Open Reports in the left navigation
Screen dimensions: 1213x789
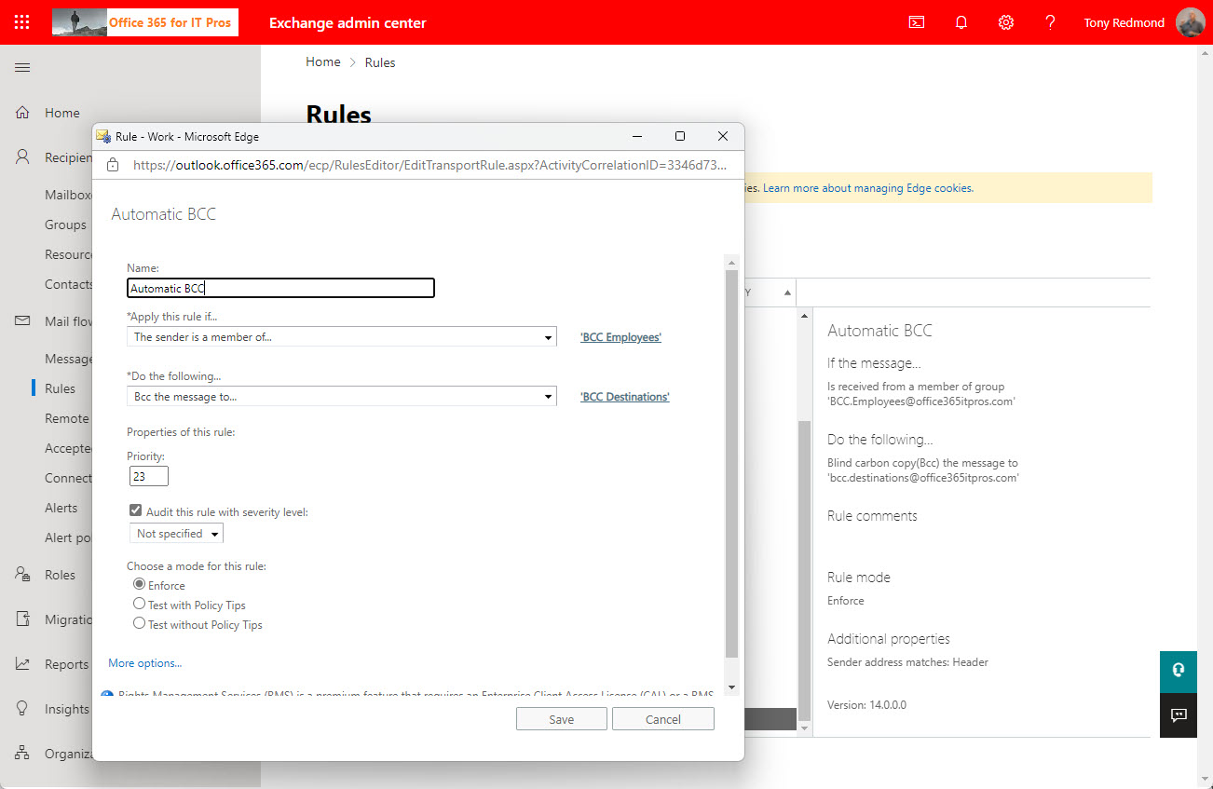click(65, 664)
